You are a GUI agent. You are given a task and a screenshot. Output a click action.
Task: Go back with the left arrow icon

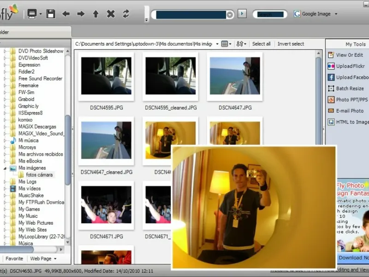tap(66, 14)
